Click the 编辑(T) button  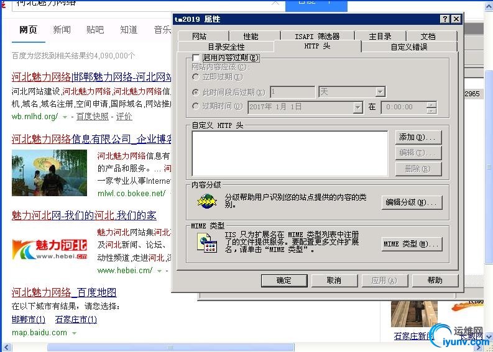tap(418, 153)
